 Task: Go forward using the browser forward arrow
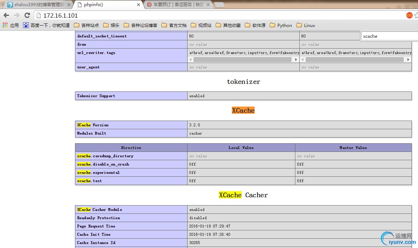17,15
